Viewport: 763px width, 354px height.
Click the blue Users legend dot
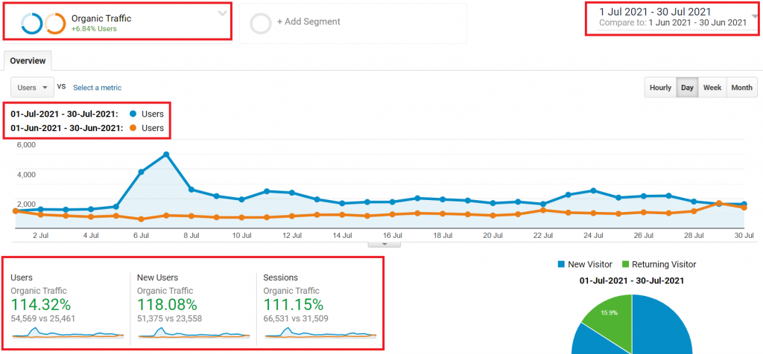click(133, 114)
